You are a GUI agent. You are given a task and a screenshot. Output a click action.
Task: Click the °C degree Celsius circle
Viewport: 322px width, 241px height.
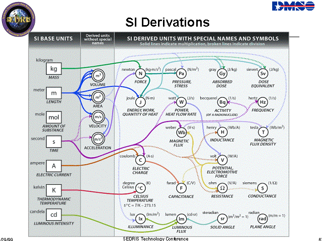pyautogui.click(x=141, y=188)
